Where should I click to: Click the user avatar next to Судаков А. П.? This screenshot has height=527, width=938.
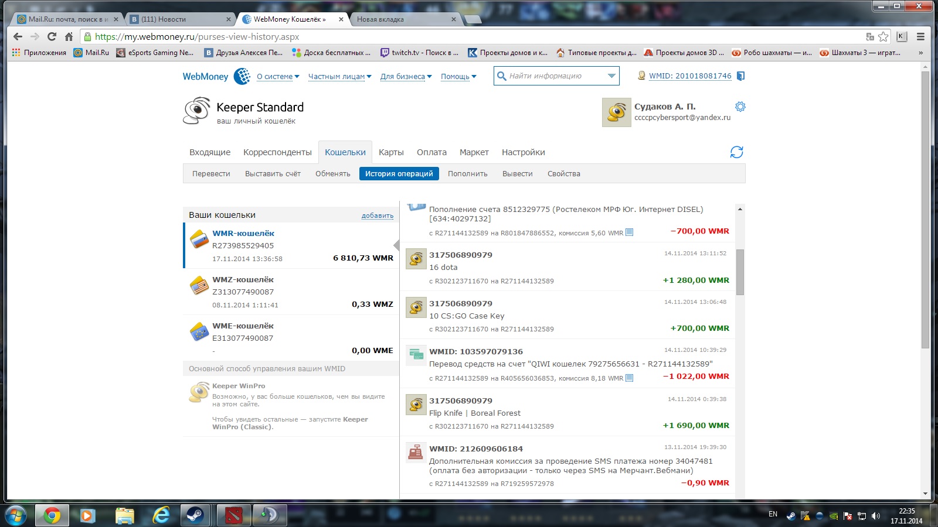click(617, 112)
